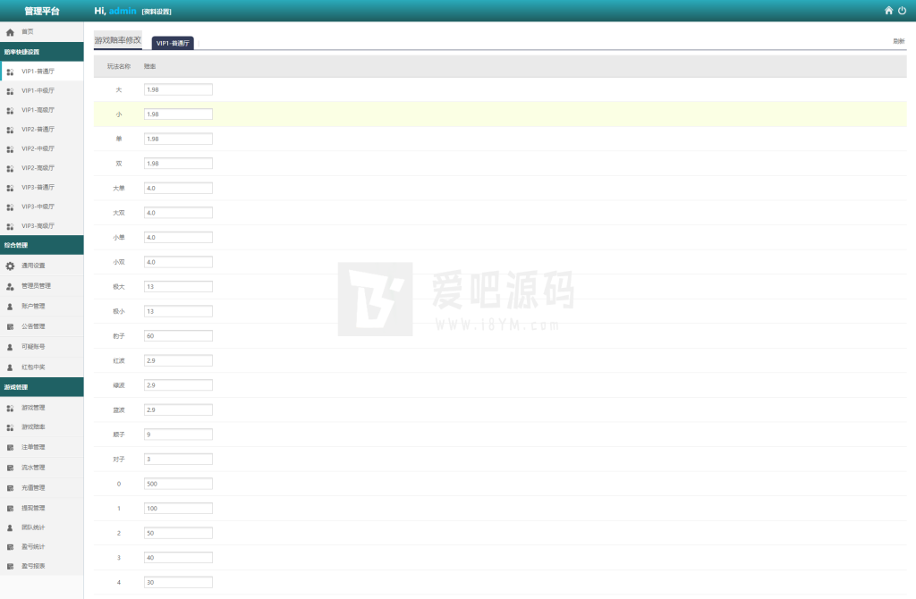The image size is (916, 599).
Task: Click the list icon beside 盈亏报表
Action: (10, 566)
